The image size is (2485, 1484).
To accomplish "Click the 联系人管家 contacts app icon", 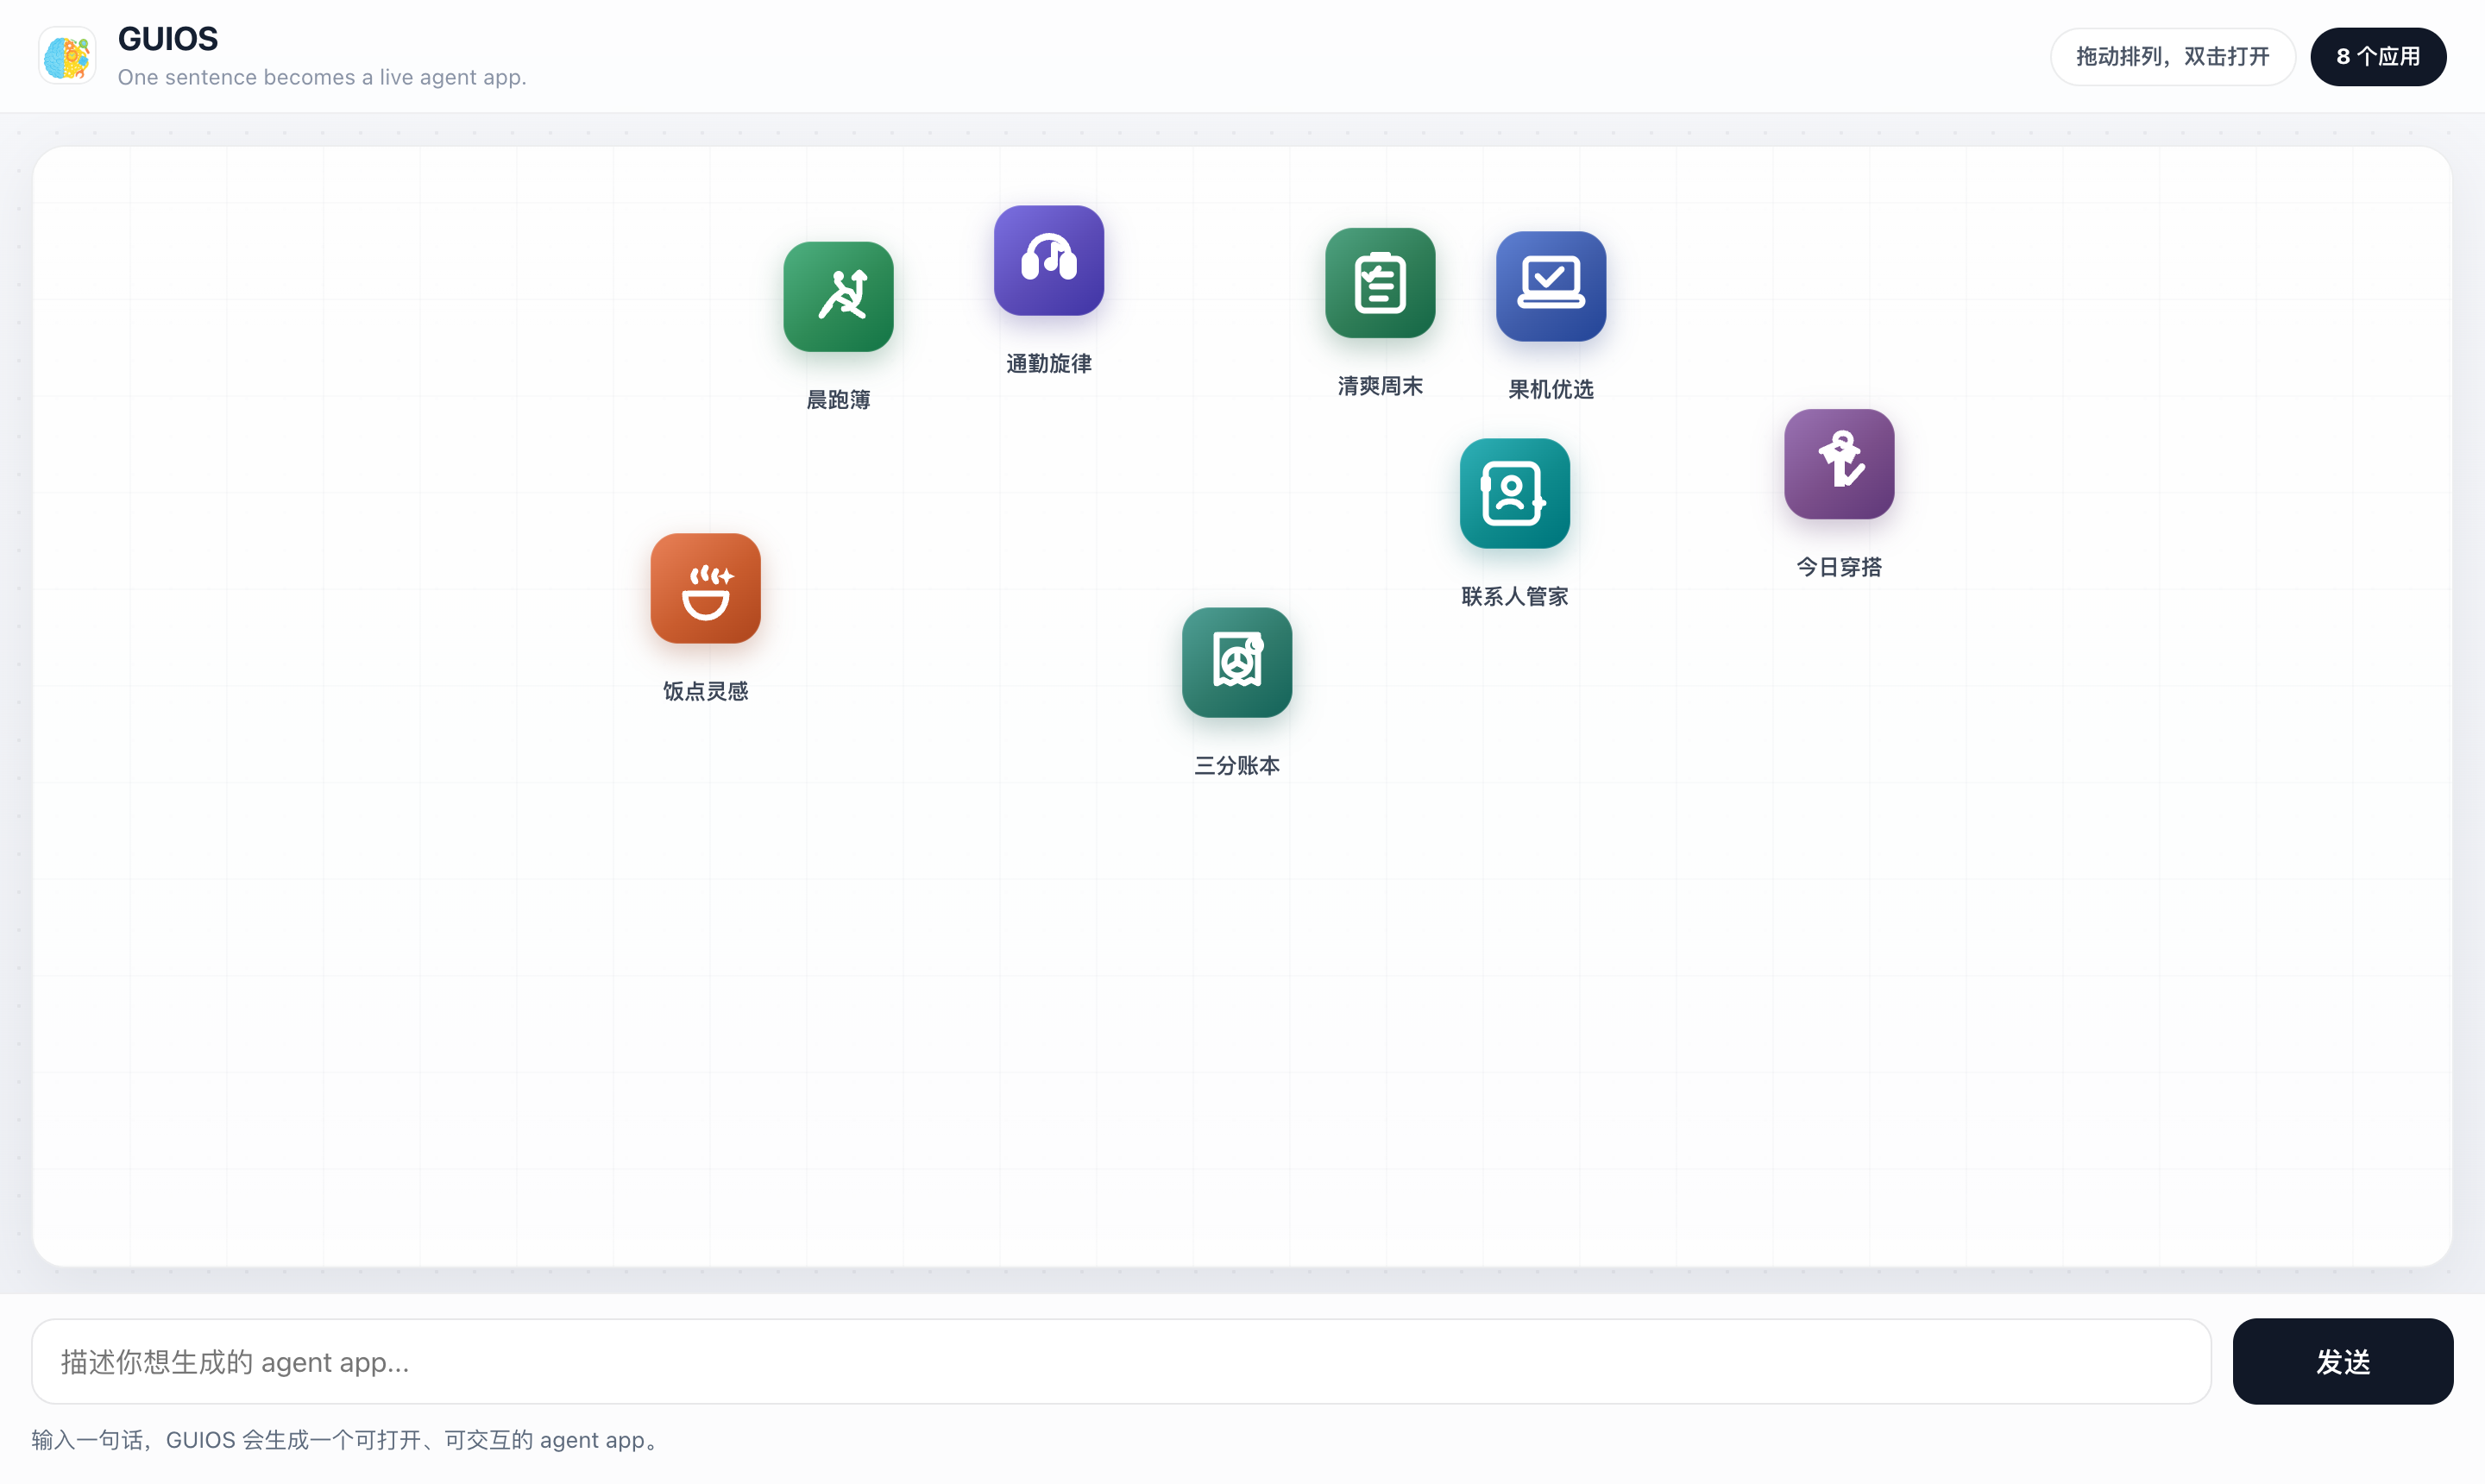I will coord(1515,493).
